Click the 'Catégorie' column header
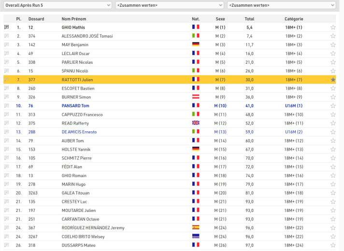This screenshot has width=344, height=251. point(294,19)
